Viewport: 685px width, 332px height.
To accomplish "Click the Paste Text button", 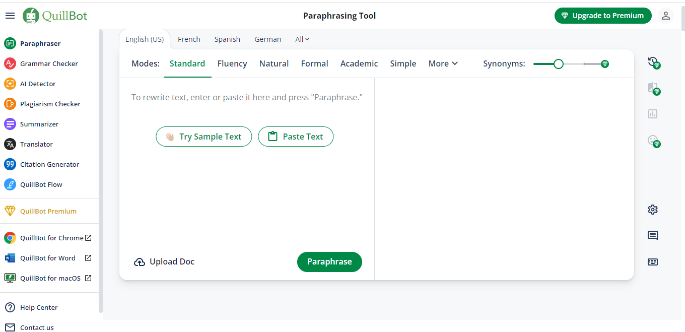I will pyautogui.click(x=296, y=137).
